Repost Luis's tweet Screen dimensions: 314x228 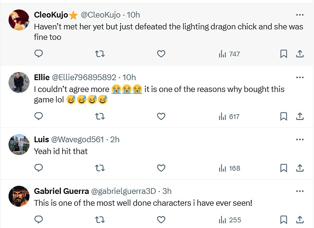[100, 168]
